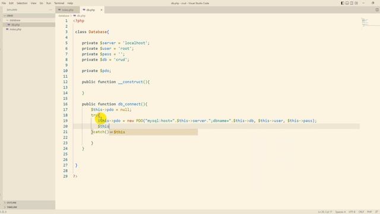Click on $server = 'localhost' line
Image resolution: width=380 pixels, height=214 pixels.
(116, 43)
